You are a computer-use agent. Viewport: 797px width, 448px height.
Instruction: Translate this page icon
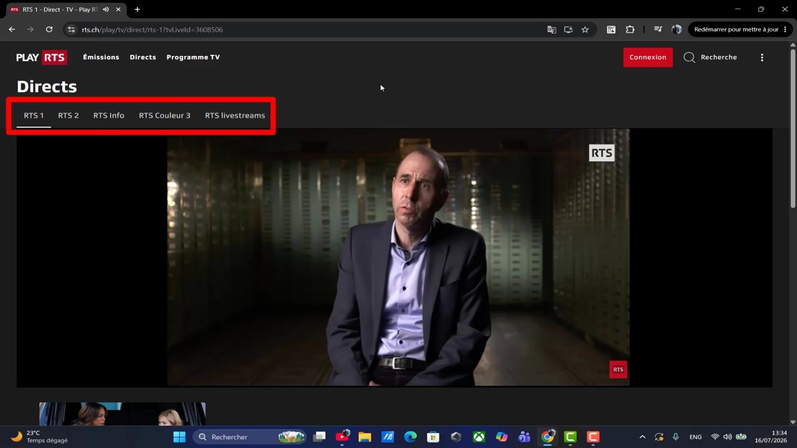tap(552, 29)
